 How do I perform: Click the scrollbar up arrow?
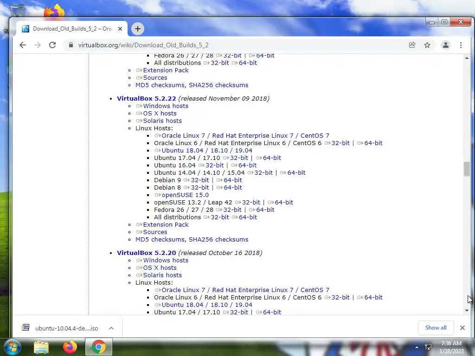coord(467,58)
